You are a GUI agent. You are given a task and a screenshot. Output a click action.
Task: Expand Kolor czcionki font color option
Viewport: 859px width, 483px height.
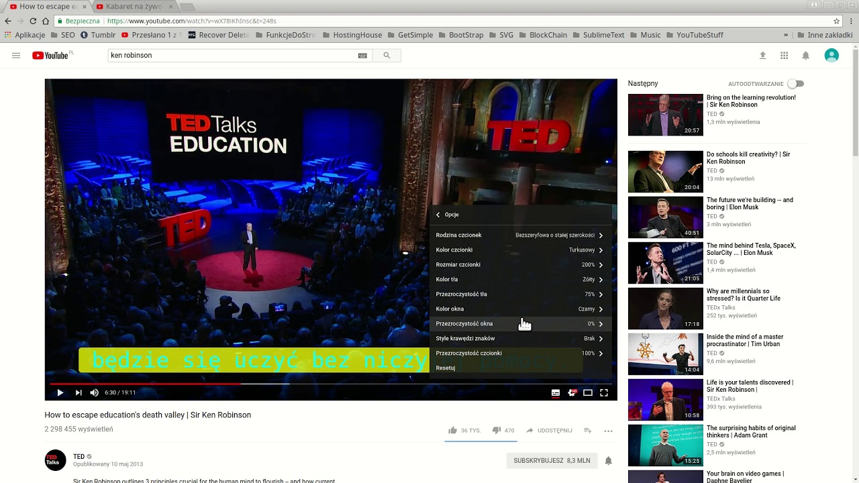[520, 250]
